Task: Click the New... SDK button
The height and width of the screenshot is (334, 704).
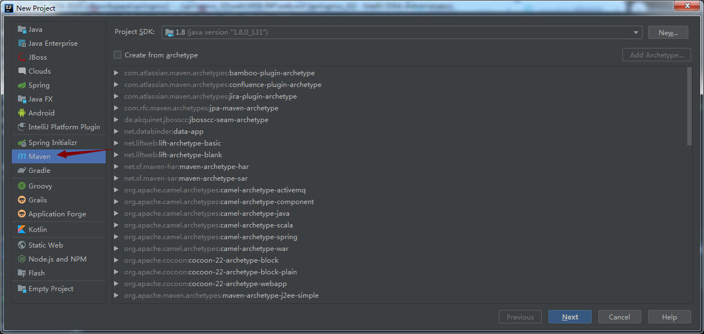Action: pyautogui.click(x=668, y=32)
